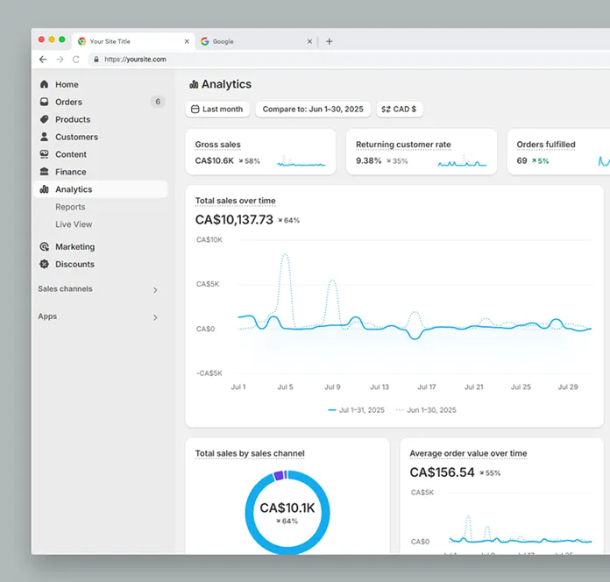Go to Live View
Viewport: 610px width, 582px height.
[x=74, y=225]
